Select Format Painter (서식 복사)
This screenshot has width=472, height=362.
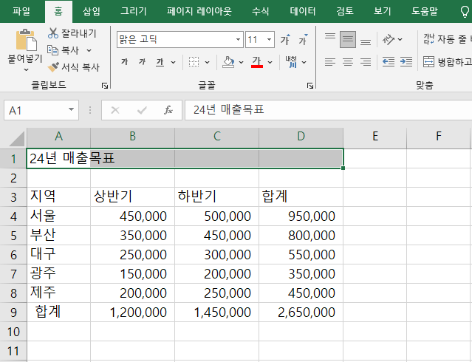tap(74, 66)
